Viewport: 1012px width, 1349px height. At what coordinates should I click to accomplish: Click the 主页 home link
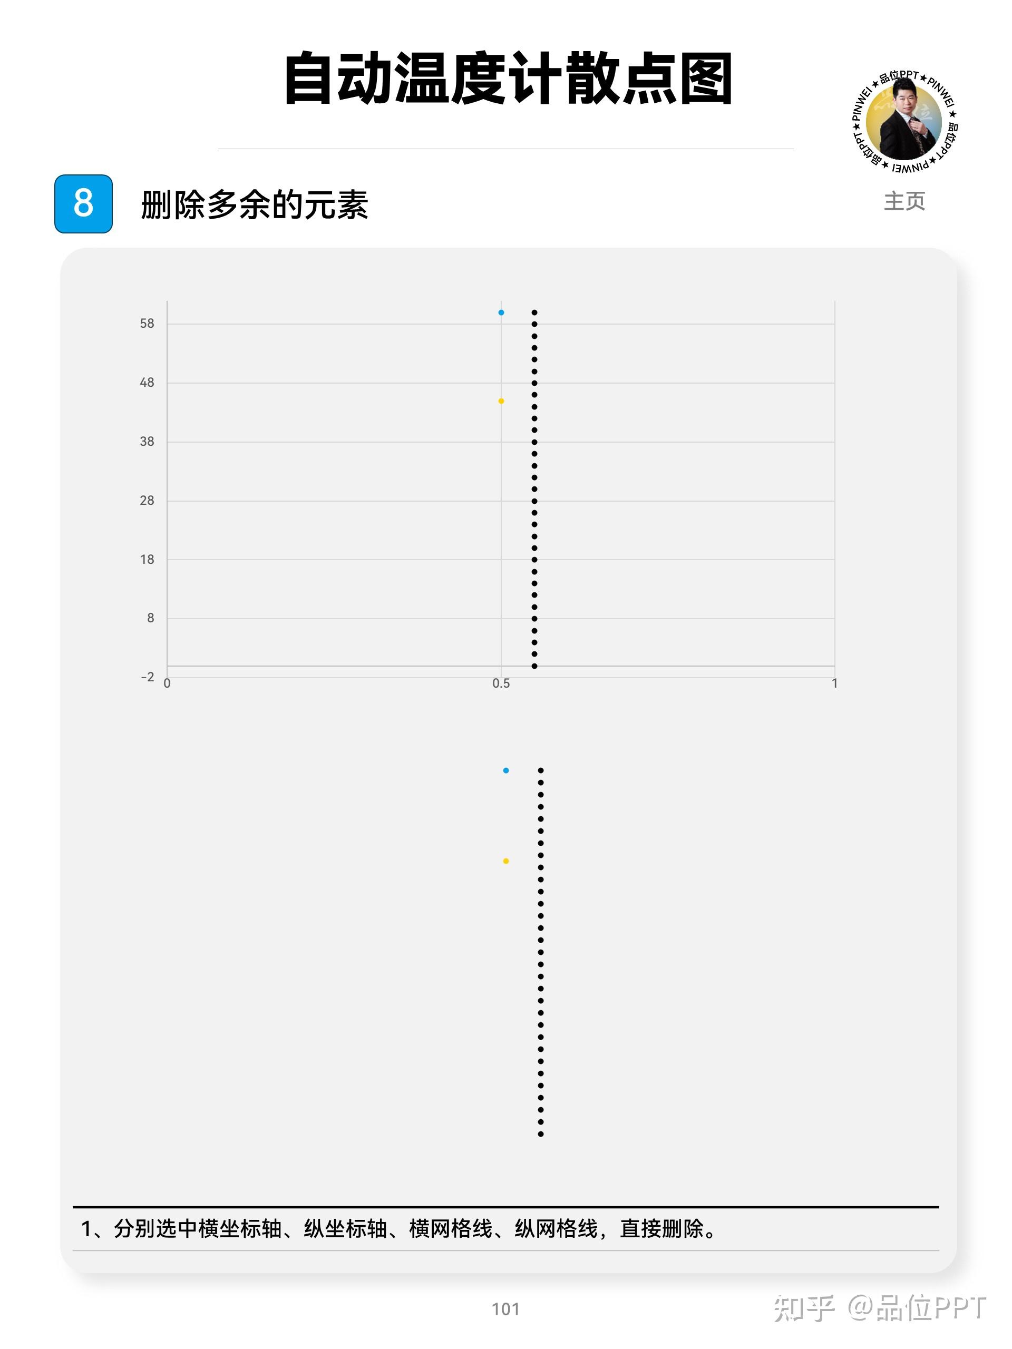(904, 201)
